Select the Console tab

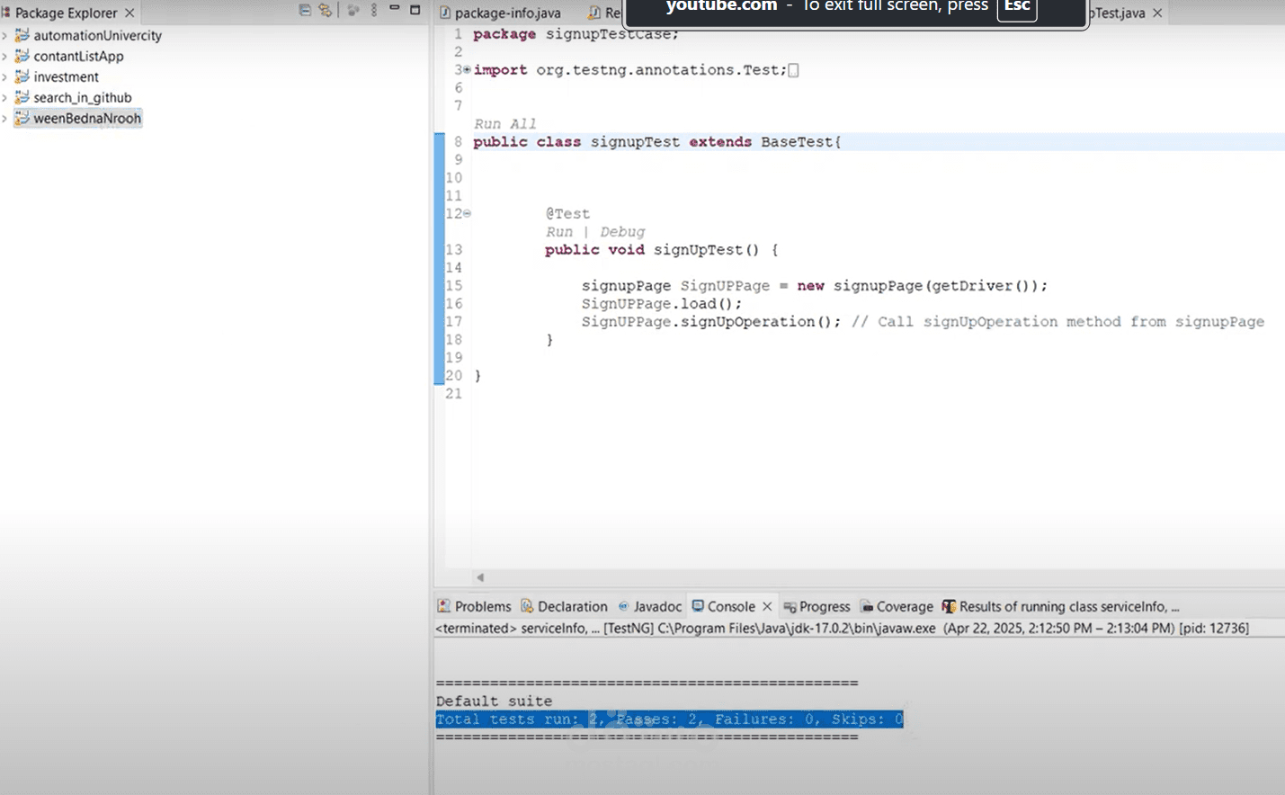tap(724, 607)
